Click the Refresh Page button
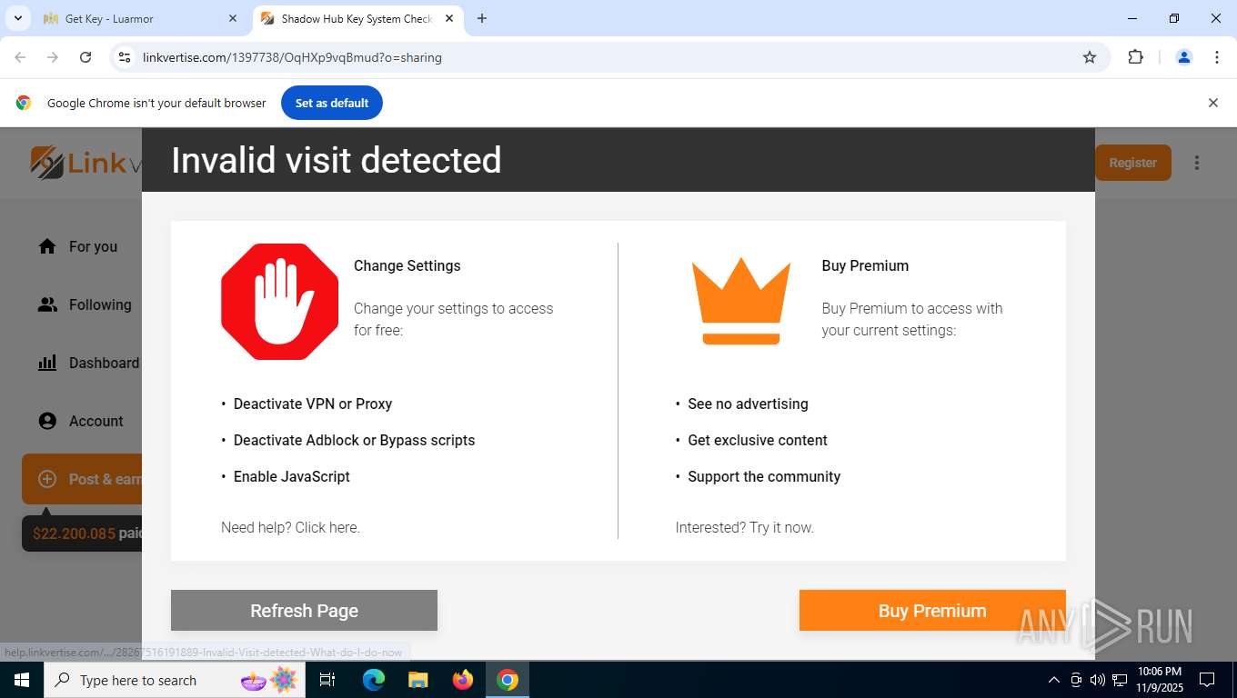 [x=304, y=611]
